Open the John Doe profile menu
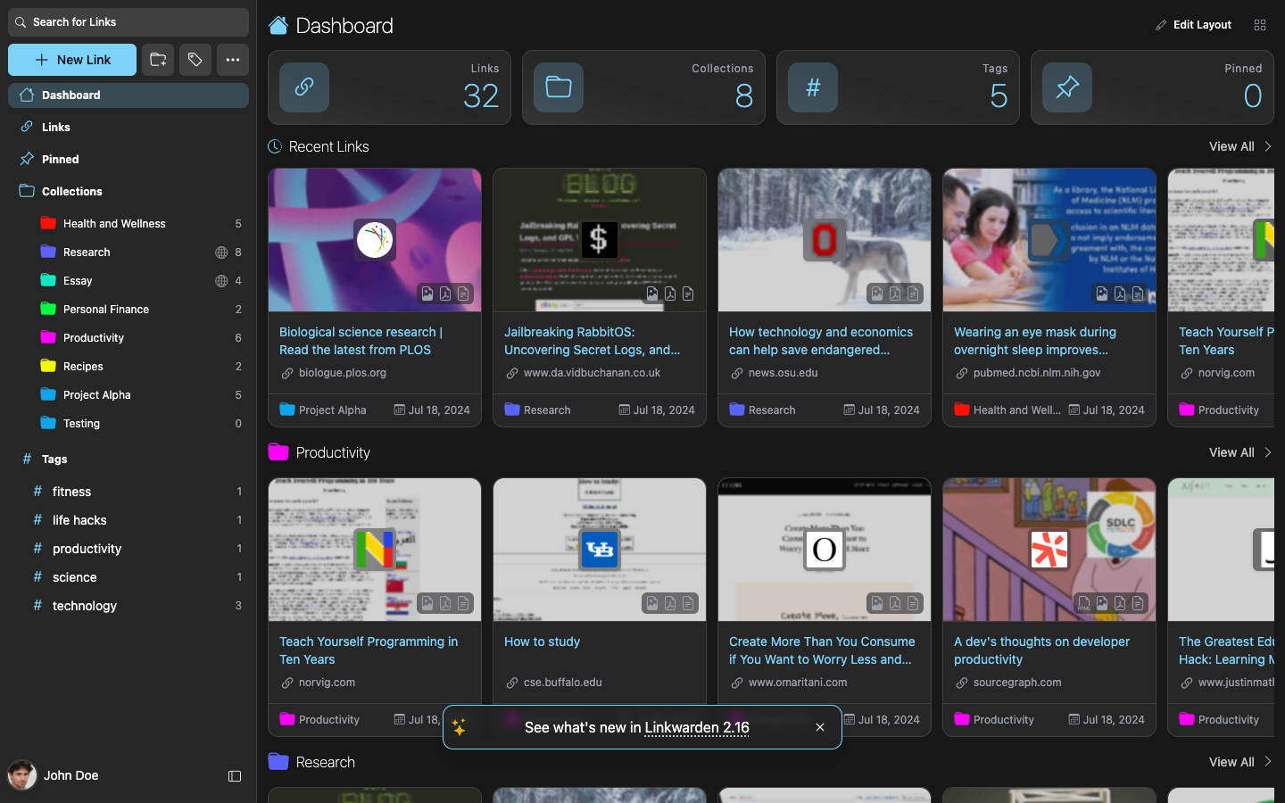Screen dimensions: 1285x803 (x=54, y=775)
